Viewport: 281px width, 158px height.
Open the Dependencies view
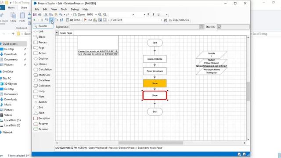[179, 20]
